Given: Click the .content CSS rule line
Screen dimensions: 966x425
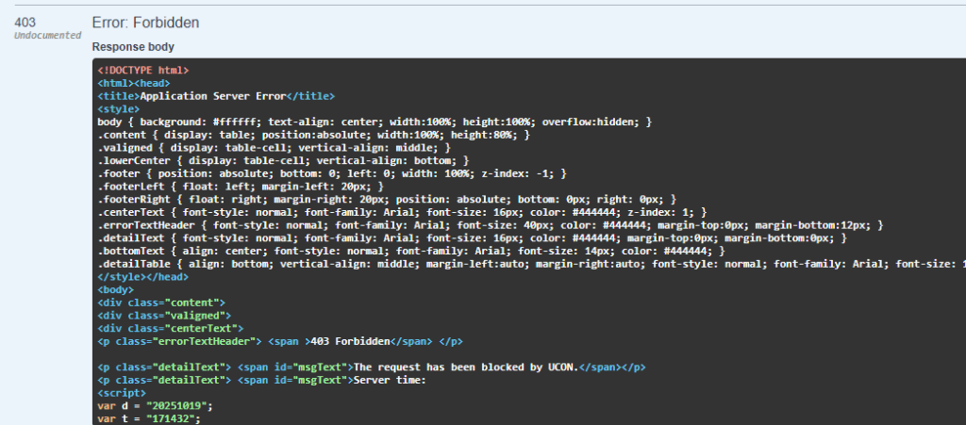Looking at the screenshot, I should 313,136.
